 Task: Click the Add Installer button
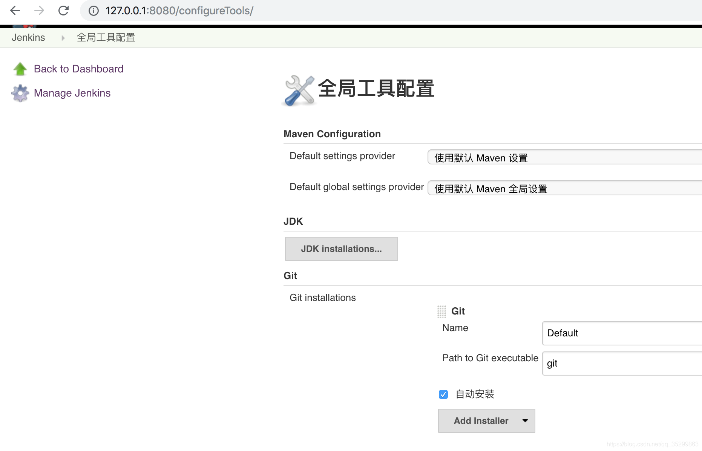[486, 421]
